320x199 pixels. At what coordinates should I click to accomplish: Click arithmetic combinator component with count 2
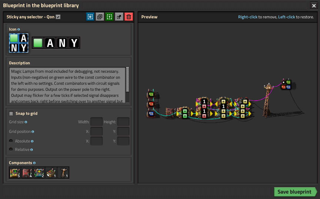pos(39,173)
